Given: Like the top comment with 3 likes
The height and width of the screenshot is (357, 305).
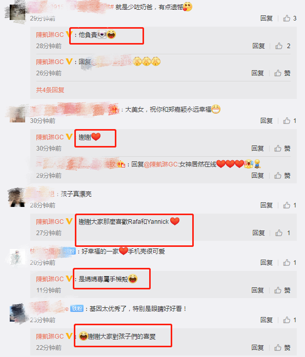Looking at the screenshot, I should click(x=290, y=18).
